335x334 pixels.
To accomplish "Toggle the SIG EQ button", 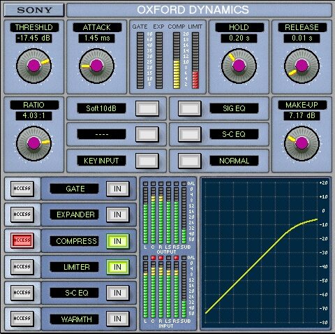I will 190,108.
